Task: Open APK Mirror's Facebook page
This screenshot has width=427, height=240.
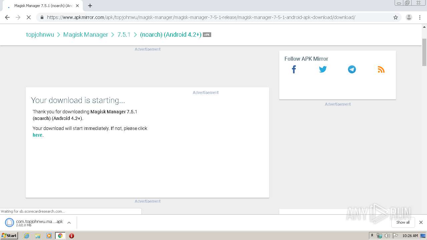Action: coord(294,69)
